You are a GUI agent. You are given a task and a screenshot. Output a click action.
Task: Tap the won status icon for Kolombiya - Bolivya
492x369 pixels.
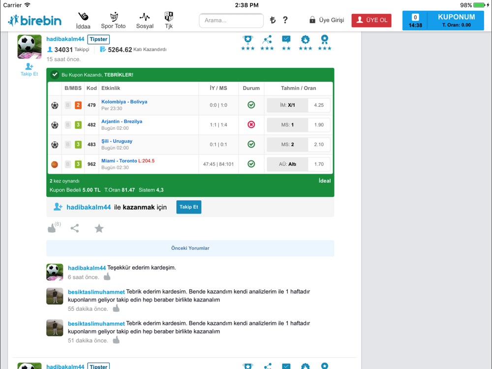click(x=251, y=105)
